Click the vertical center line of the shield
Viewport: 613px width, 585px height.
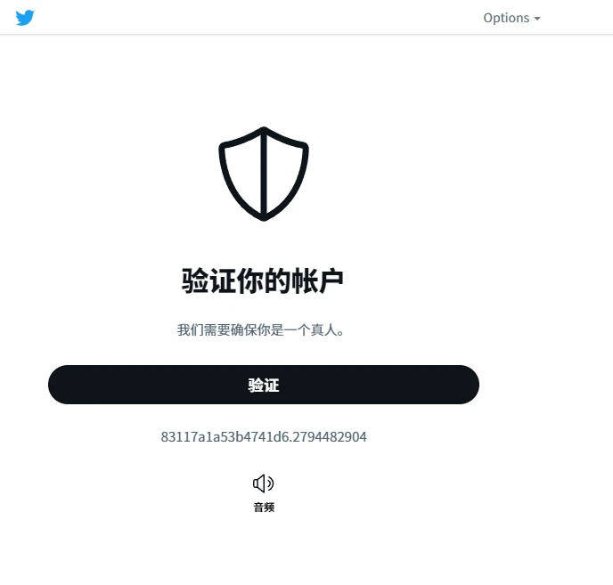[264, 174]
